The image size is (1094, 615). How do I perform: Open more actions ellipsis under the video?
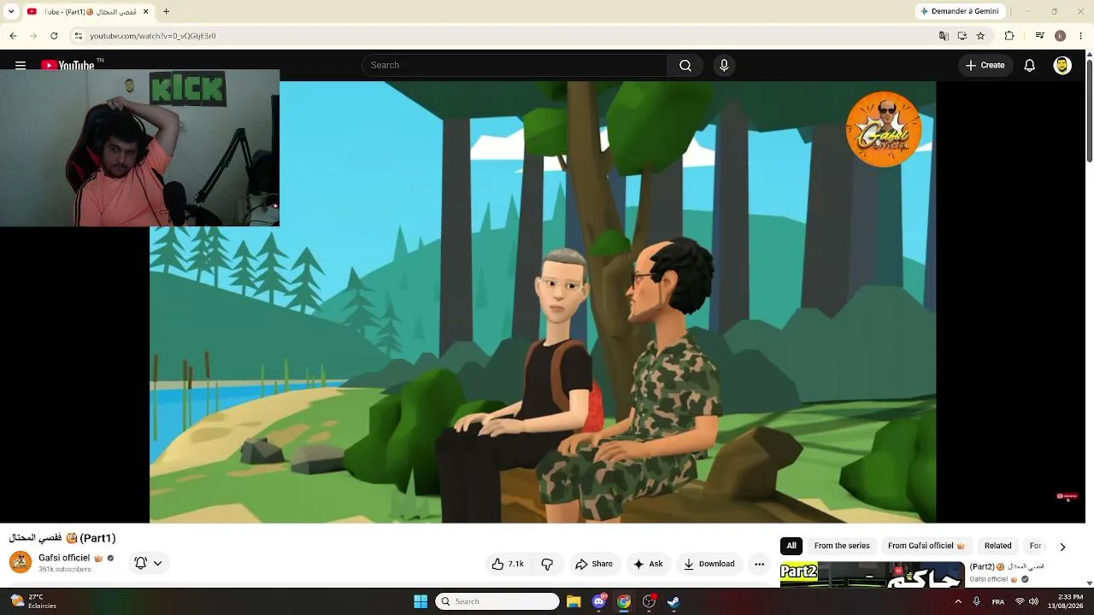coord(759,564)
